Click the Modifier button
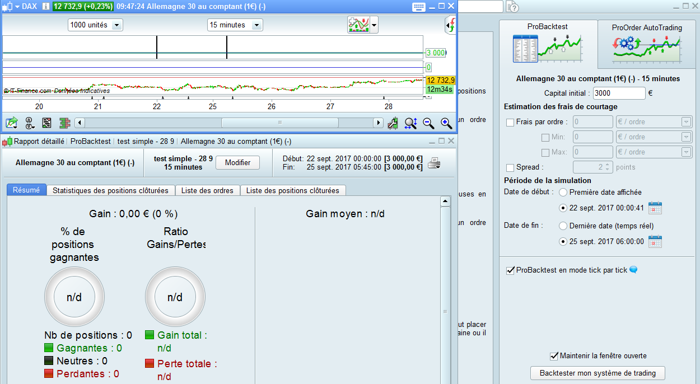Viewport: 700px width, 384px height. tap(237, 163)
